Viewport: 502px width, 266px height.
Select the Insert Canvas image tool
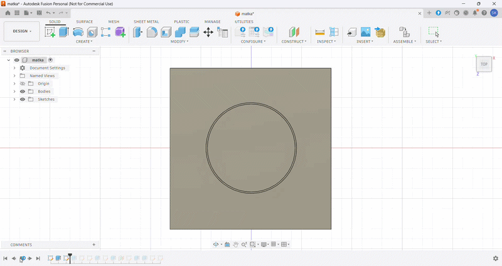[365, 32]
